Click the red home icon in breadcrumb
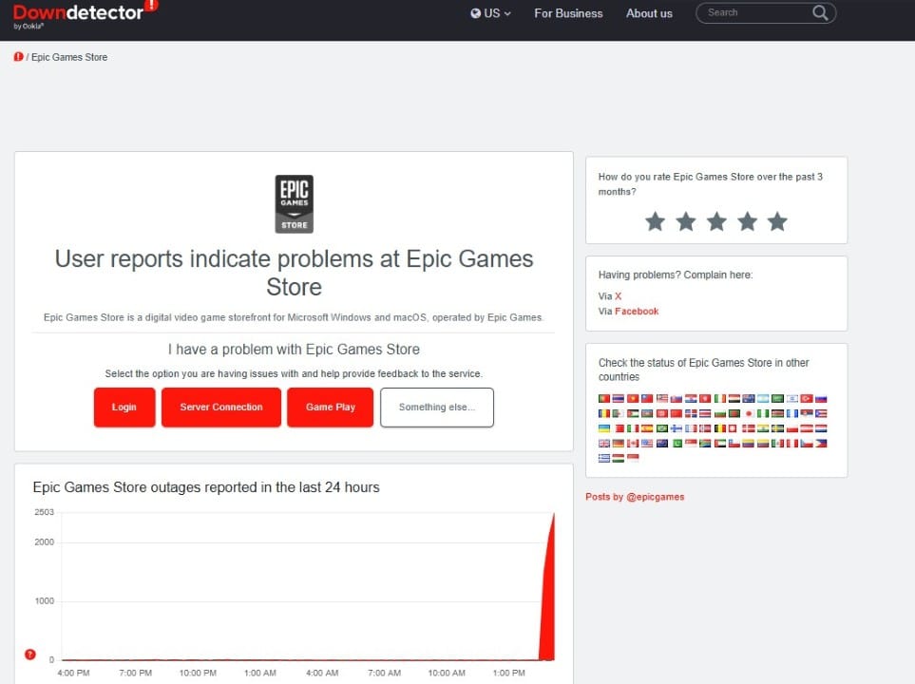Screen dimensions: 915x684 19,57
